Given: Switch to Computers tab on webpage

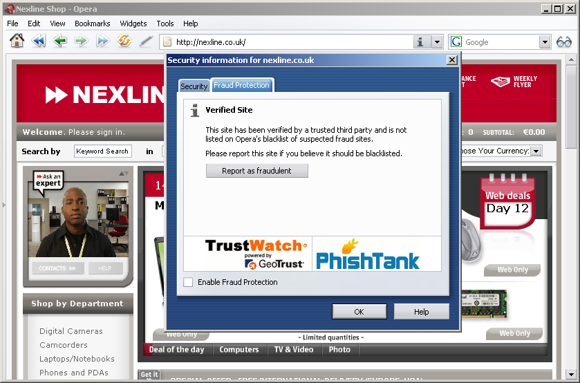Looking at the screenshot, I should (239, 350).
